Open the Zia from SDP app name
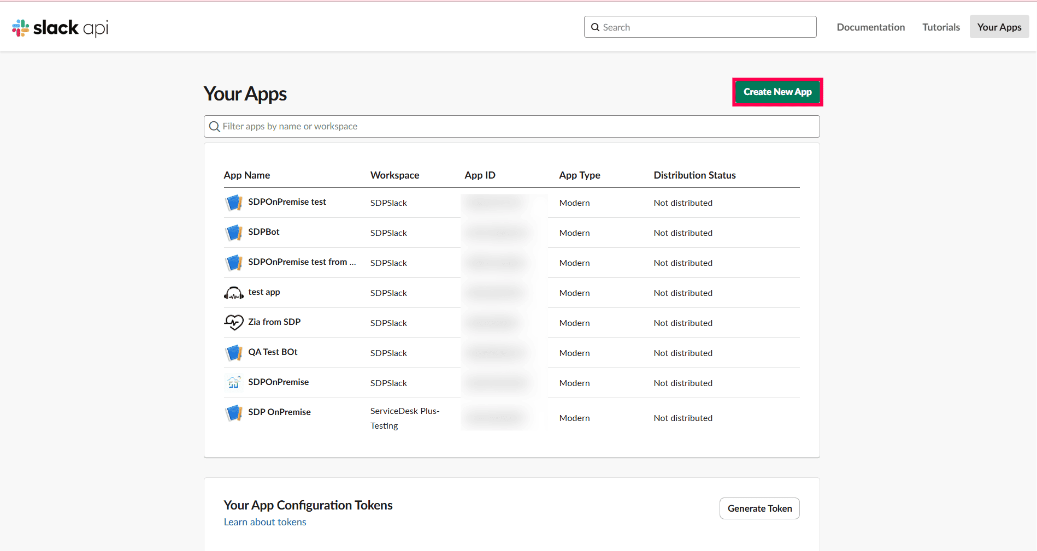 (274, 322)
